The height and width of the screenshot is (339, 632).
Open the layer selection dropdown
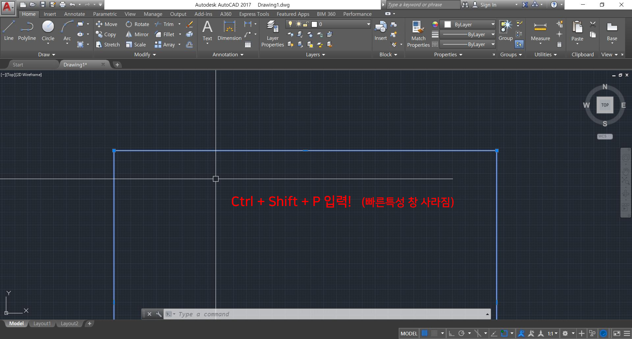[x=368, y=24]
